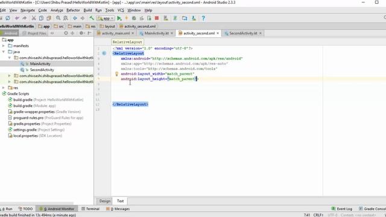Open the Analyze menu
386x217 pixels.
coord(57,10)
